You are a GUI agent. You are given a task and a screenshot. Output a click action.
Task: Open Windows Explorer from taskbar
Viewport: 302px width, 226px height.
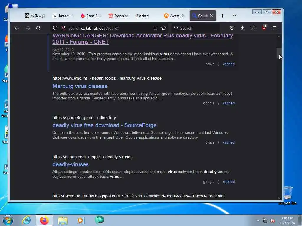pyautogui.click(x=63, y=220)
